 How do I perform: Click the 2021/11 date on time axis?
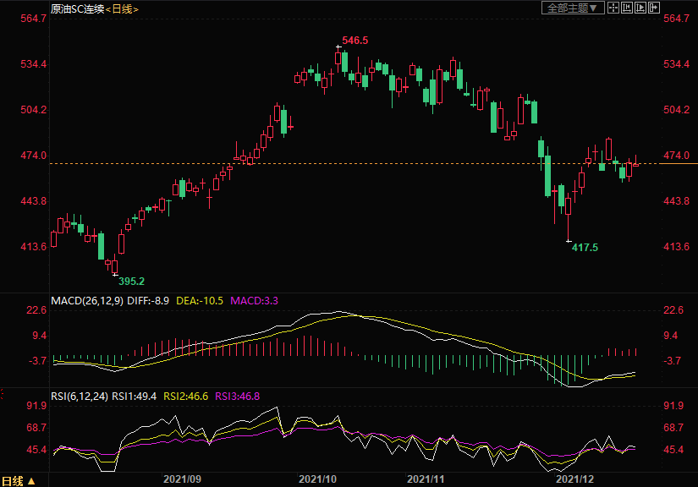pyautogui.click(x=426, y=479)
